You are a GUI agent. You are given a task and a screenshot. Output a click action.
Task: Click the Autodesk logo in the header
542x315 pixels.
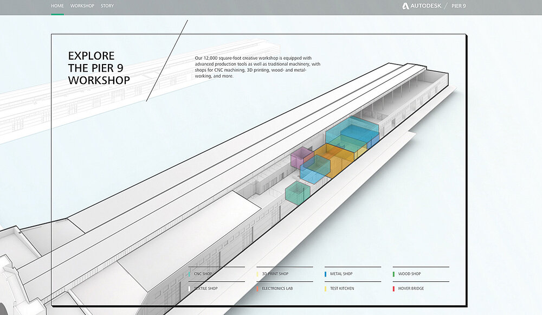pyautogui.click(x=422, y=6)
